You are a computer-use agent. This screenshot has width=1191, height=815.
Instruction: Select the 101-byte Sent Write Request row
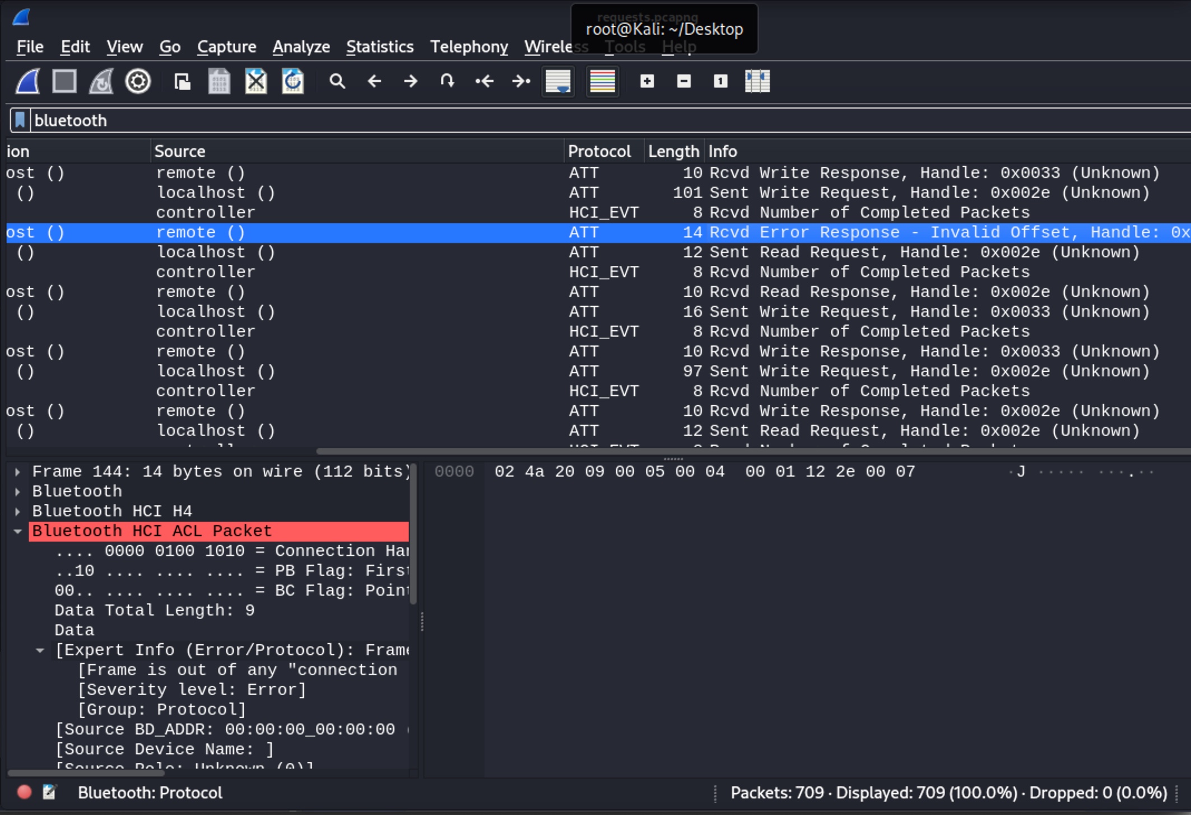598,193
